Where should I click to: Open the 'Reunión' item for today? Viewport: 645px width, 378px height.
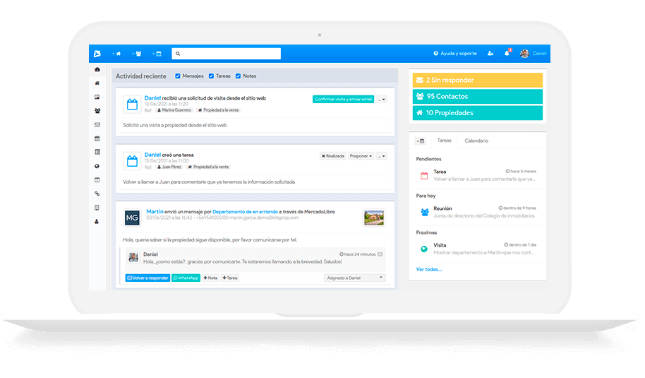(x=478, y=212)
